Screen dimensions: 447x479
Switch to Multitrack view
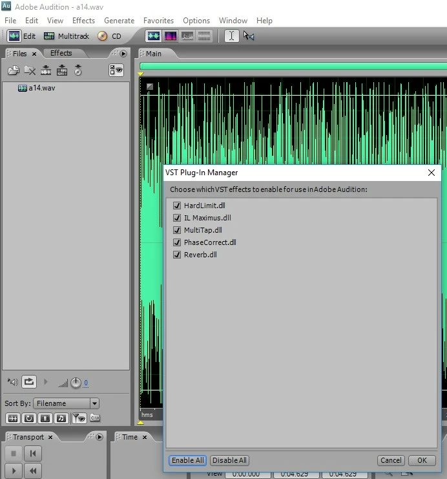pos(67,36)
